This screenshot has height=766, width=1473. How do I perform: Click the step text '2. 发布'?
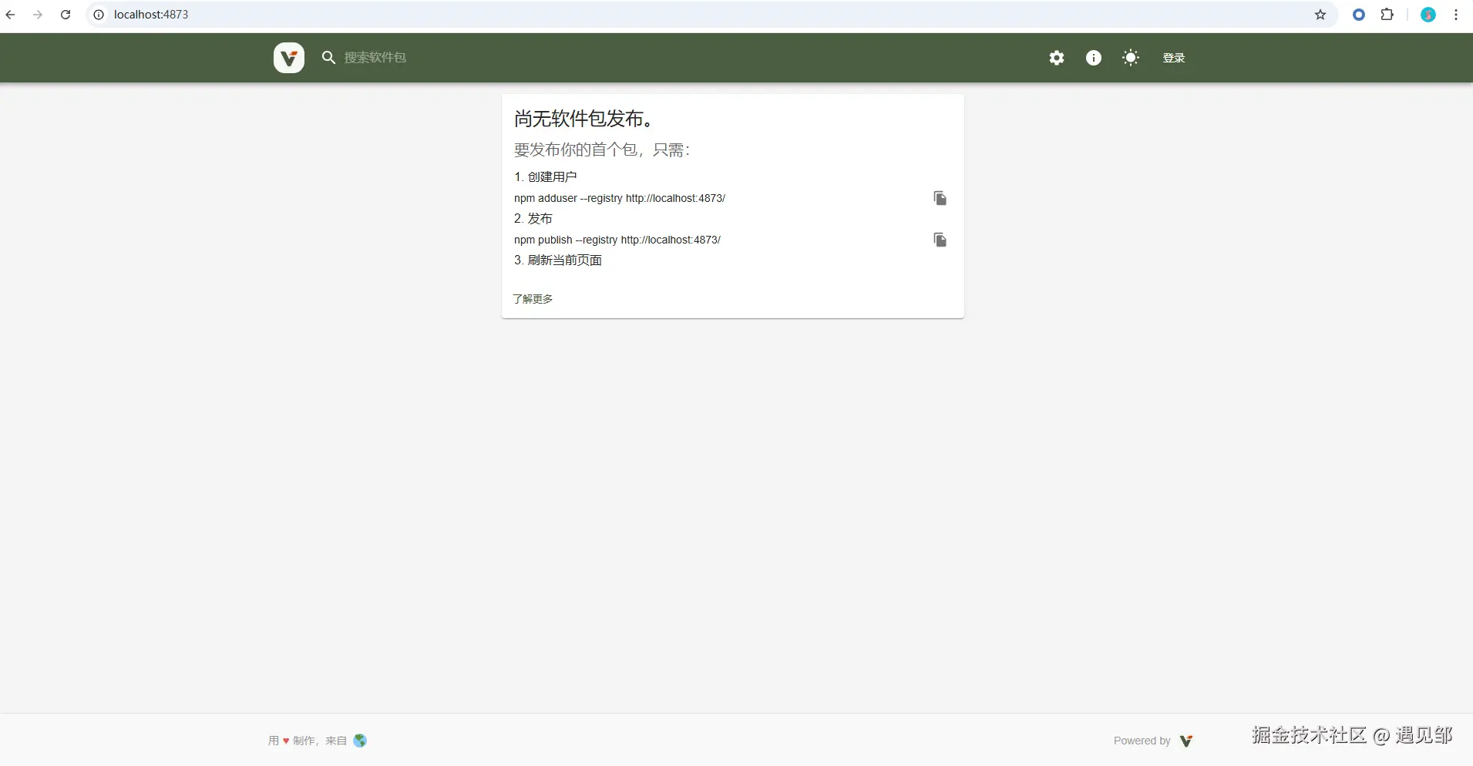(x=533, y=218)
